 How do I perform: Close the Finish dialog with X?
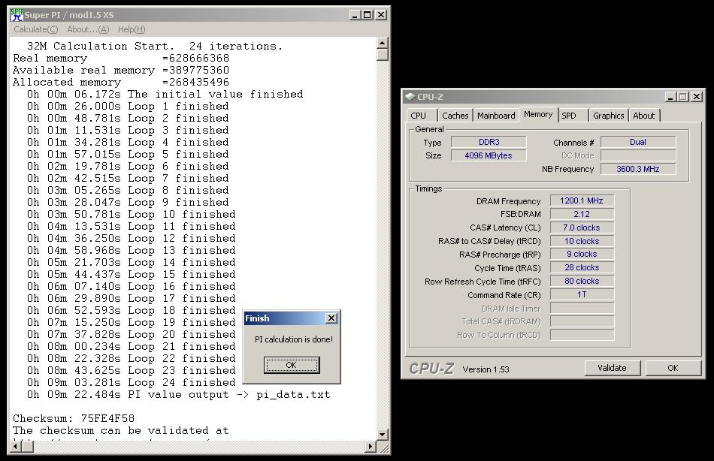pos(332,318)
